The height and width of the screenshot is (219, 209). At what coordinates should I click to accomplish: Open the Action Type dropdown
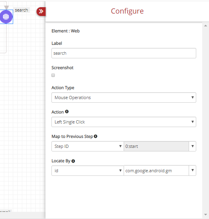(124, 98)
